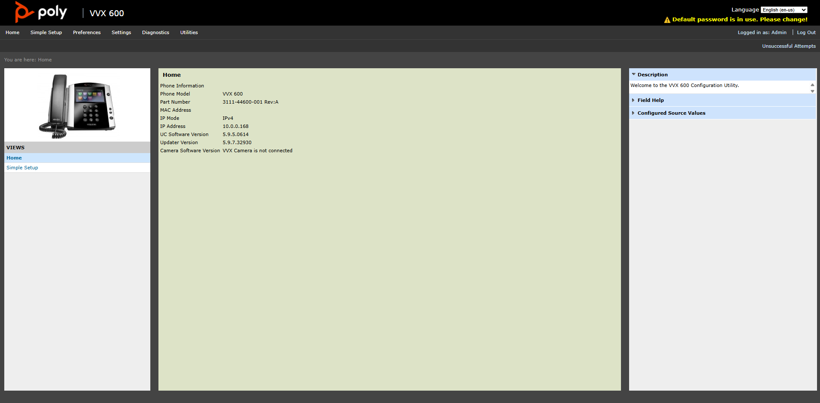Click the default password warning message
Viewport: 820px width, 403px height.
coord(740,20)
